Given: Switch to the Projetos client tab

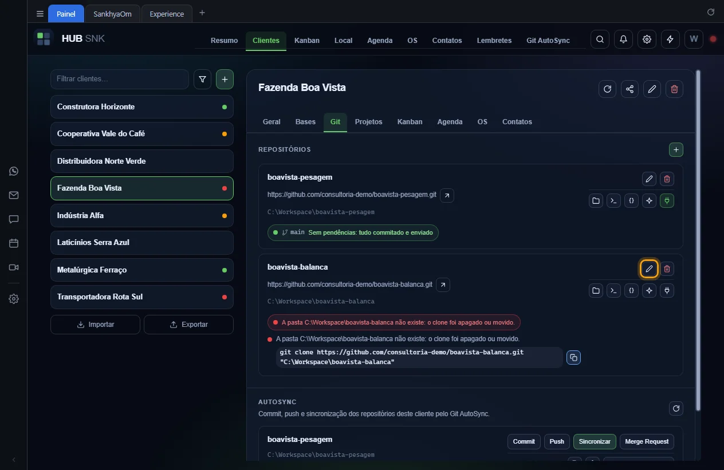Looking at the screenshot, I should click(x=368, y=121).
